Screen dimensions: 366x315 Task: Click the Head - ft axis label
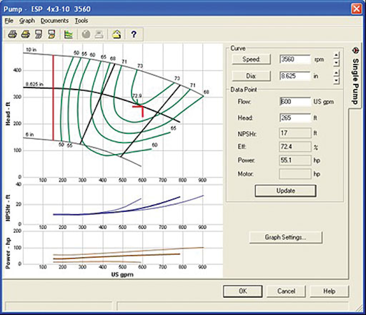pos(8,114)
